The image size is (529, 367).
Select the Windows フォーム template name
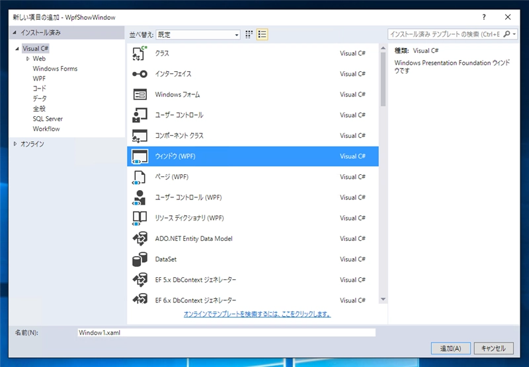pyautogui.click(x=177, y=94)
